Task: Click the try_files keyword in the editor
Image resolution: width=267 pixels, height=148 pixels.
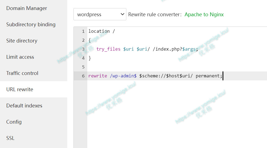Action: 108,49
